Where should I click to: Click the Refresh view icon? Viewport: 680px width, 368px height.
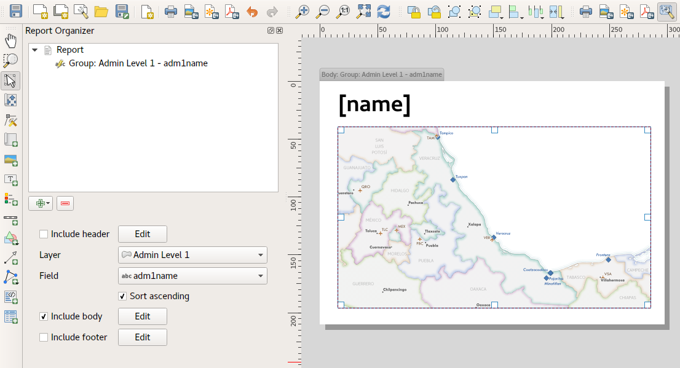pos(384,11)
